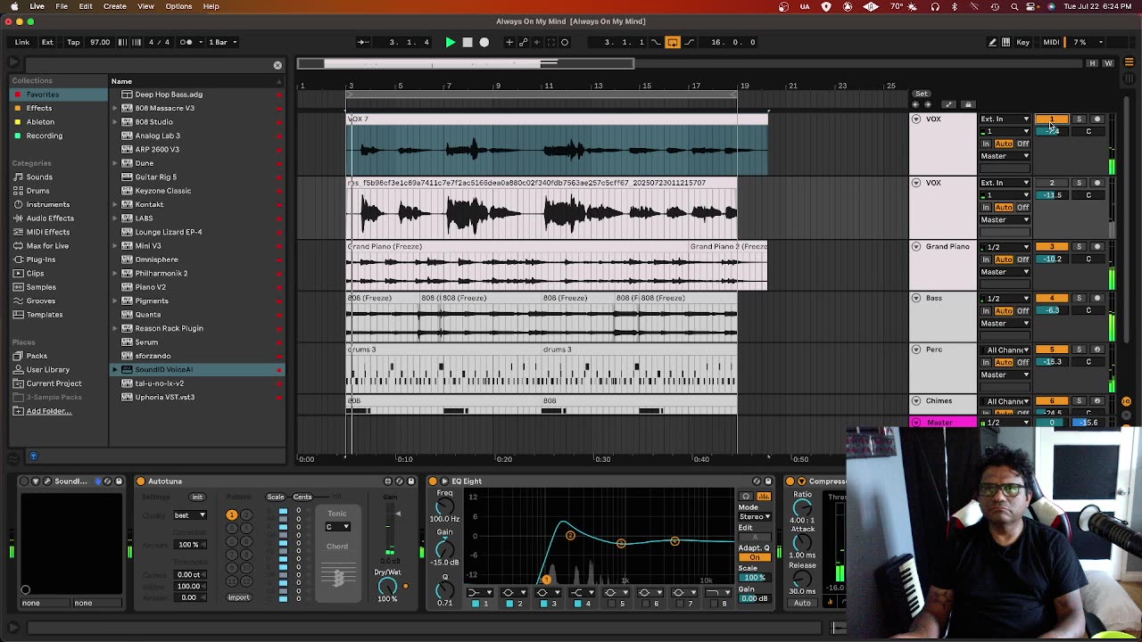Click the Punch-In switch icon

[x=656, y=42]
